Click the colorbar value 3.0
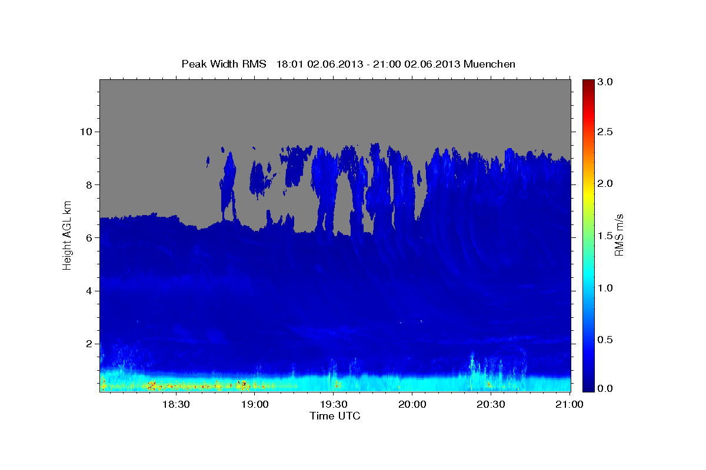The width and height of the screenshot is (706, 470). coord(605,82)
